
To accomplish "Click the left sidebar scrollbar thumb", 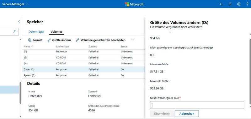I will click(x=20, y=93).
